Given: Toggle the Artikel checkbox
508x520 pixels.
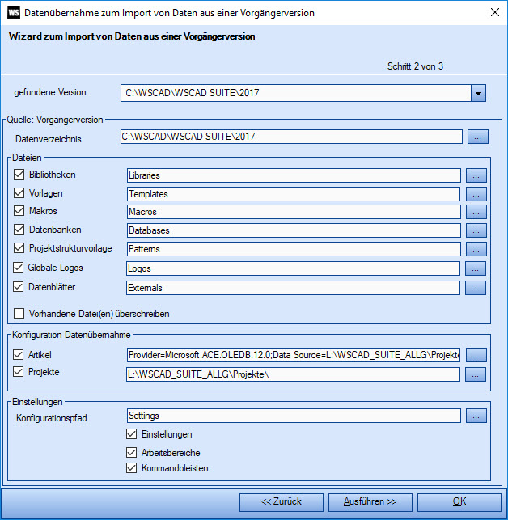Looking at the screenshot, I should (19, 354).
